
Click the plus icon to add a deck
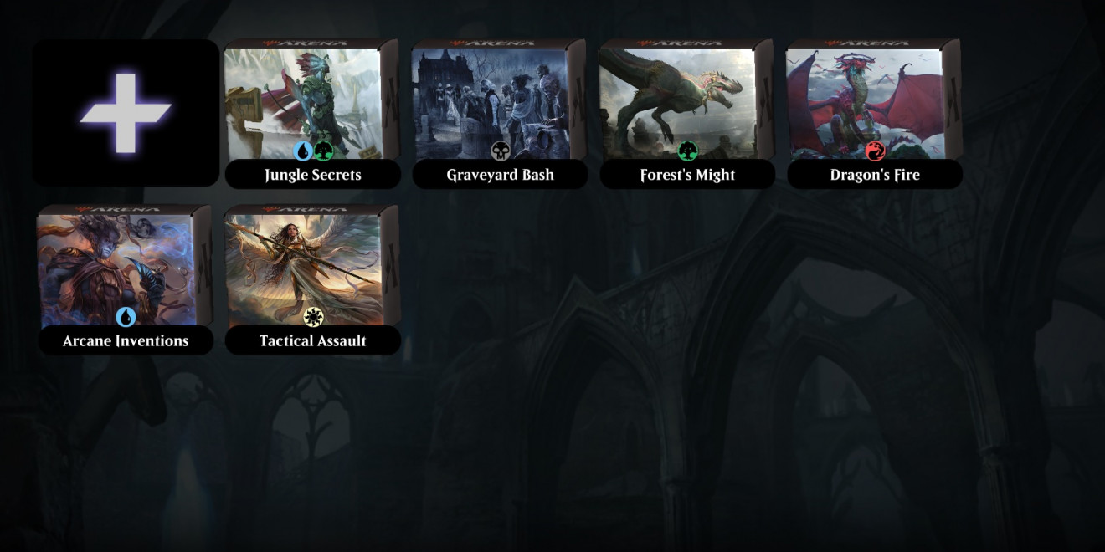click(126, 113)
